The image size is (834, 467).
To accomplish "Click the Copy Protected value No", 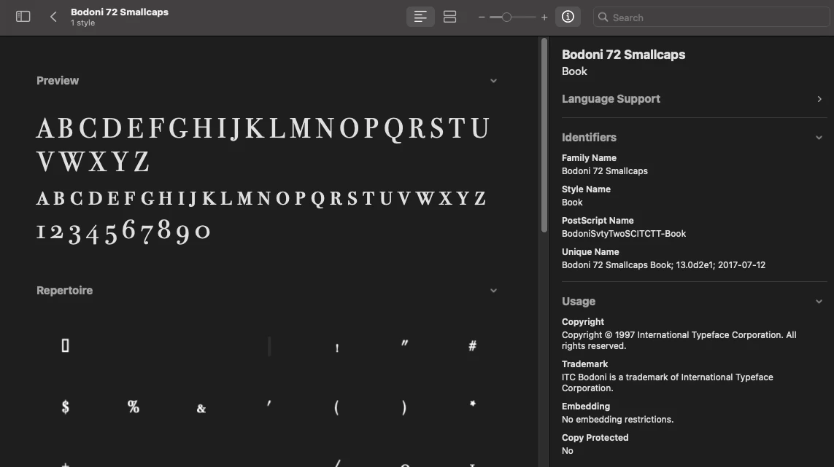I will point(568,451).
